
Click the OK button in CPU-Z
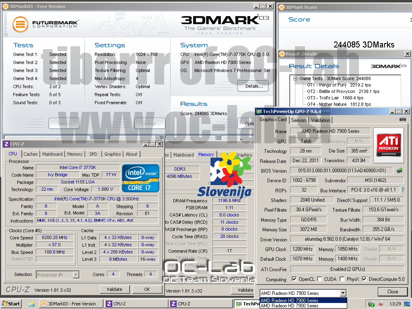click(147, 289)
